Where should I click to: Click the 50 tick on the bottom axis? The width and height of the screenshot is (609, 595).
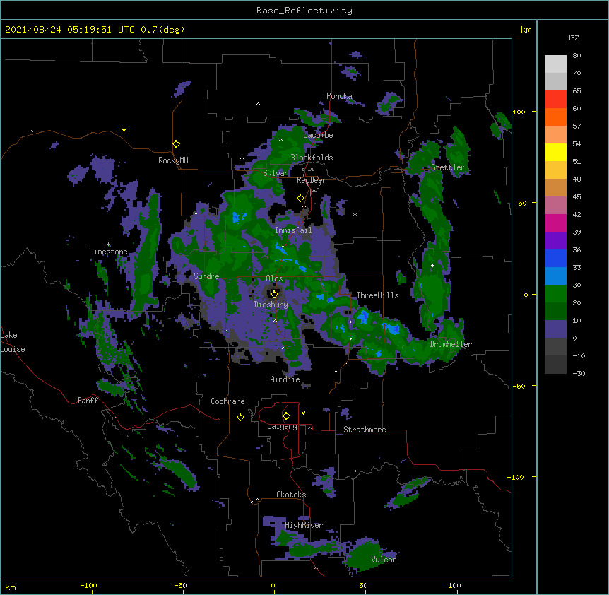click(x=363, y=585)
